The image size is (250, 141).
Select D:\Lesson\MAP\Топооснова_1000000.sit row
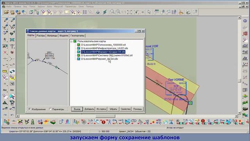pyautogui.click(x=103, y=45)
